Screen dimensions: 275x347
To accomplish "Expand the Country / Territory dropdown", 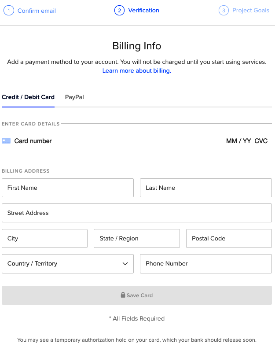I will (x=67, y=264).
